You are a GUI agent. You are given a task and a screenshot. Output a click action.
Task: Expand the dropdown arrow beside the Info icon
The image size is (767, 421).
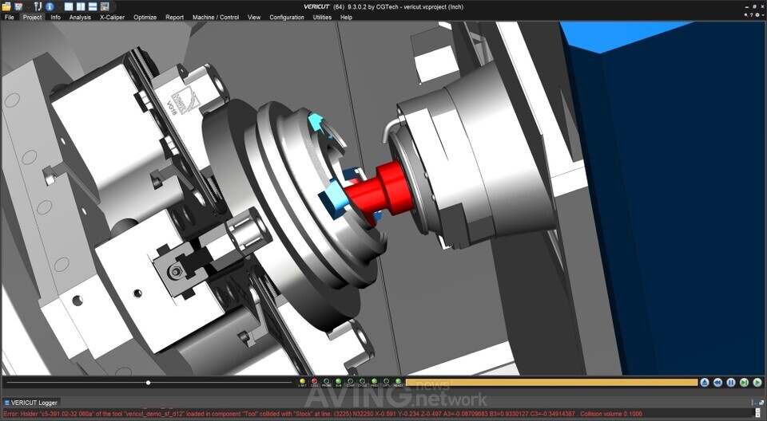(60, 7)
